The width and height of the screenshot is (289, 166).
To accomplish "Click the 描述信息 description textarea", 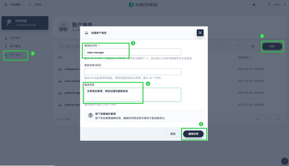I will point(133,94).
